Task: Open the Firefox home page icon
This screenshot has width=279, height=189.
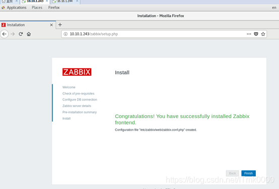Action: click(29, 34)
